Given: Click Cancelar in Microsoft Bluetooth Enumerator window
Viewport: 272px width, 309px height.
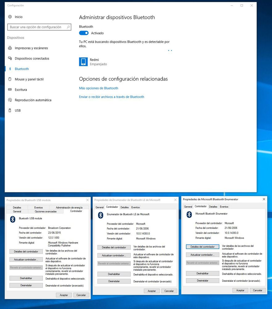Looking at the screenshot, I should click(258, 290).
